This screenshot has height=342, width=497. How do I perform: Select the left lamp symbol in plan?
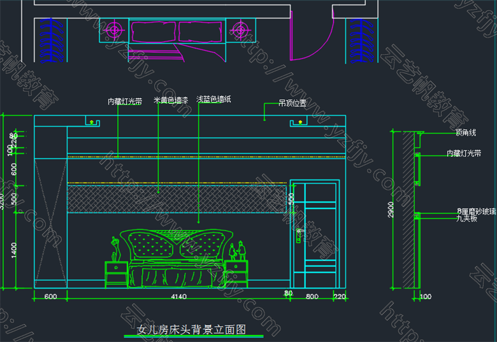pos(114,31)
